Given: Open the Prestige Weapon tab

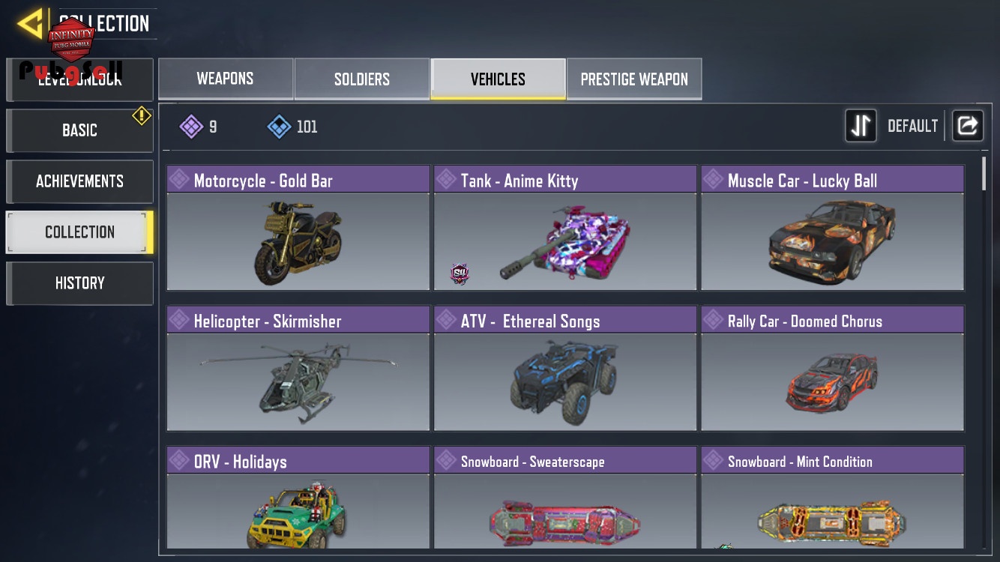Looking at the screenshot, I should (x=634, y=79).
